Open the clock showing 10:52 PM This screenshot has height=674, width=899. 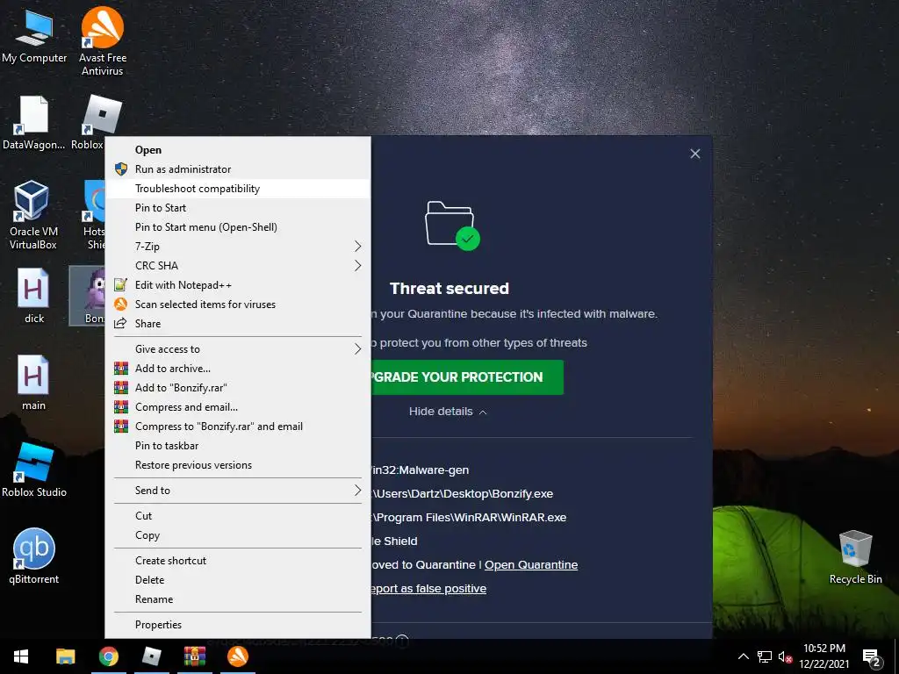tap(823, 656)
